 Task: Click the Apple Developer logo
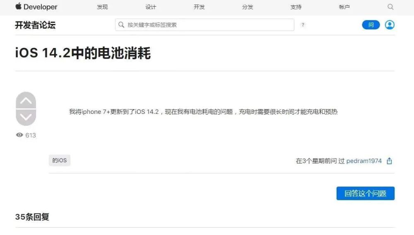36,7
